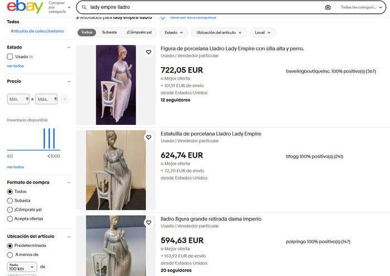Collapse the Precio sidebar section

point(69,81)
